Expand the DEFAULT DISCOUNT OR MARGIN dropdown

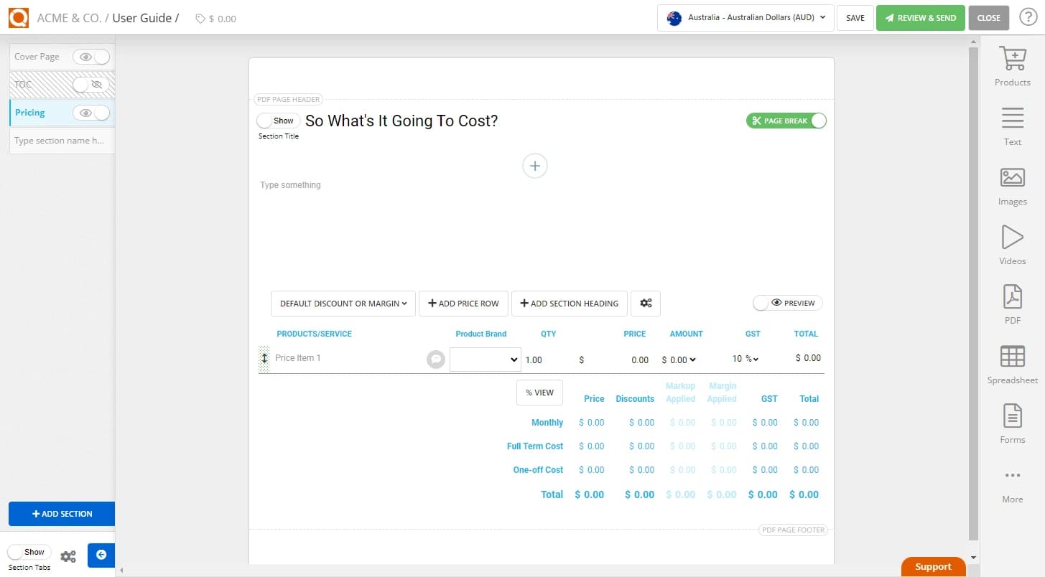point(343,303)
